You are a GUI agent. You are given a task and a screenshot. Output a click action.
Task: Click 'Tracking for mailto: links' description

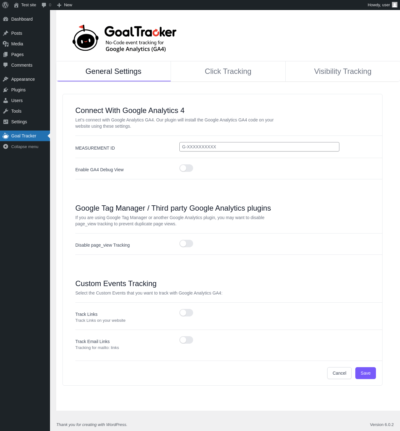coord(97,348)
